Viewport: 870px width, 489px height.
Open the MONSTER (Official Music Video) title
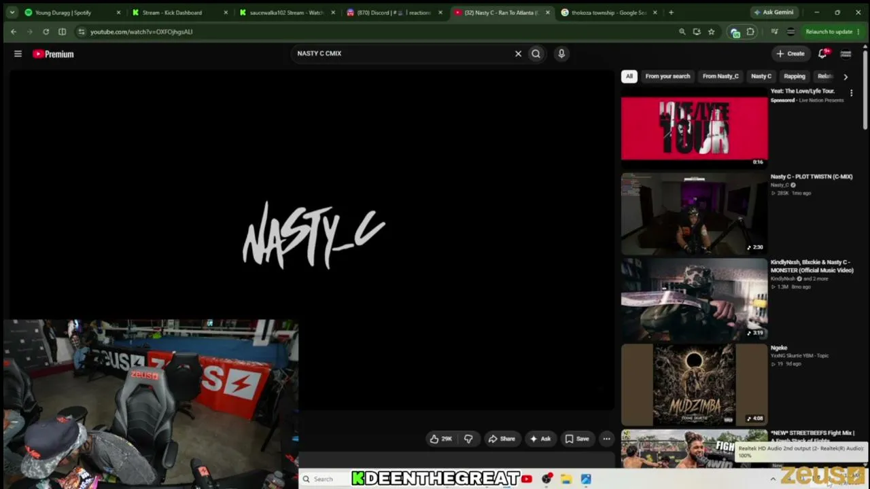tap(812, 266)
